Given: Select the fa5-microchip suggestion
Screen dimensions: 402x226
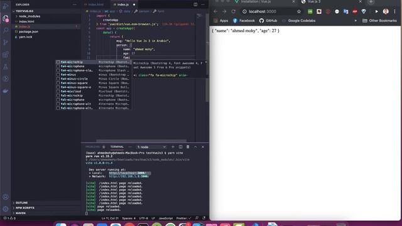Looking at the screenshot, I should click(94, 95).
